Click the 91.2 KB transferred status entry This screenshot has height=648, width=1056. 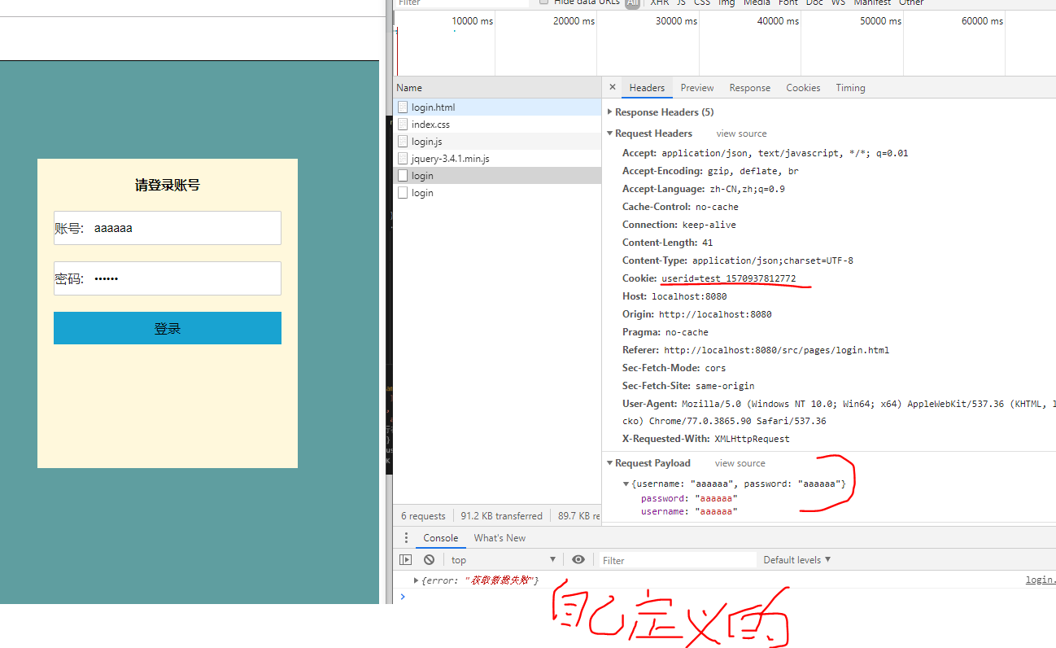[501, 516]
